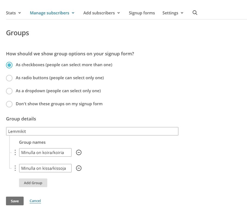
Task: Go to Signup forms tab
Action: 142,13
